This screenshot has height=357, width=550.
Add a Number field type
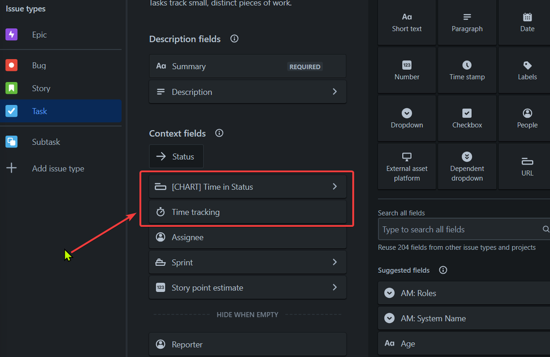coord(407,70)
